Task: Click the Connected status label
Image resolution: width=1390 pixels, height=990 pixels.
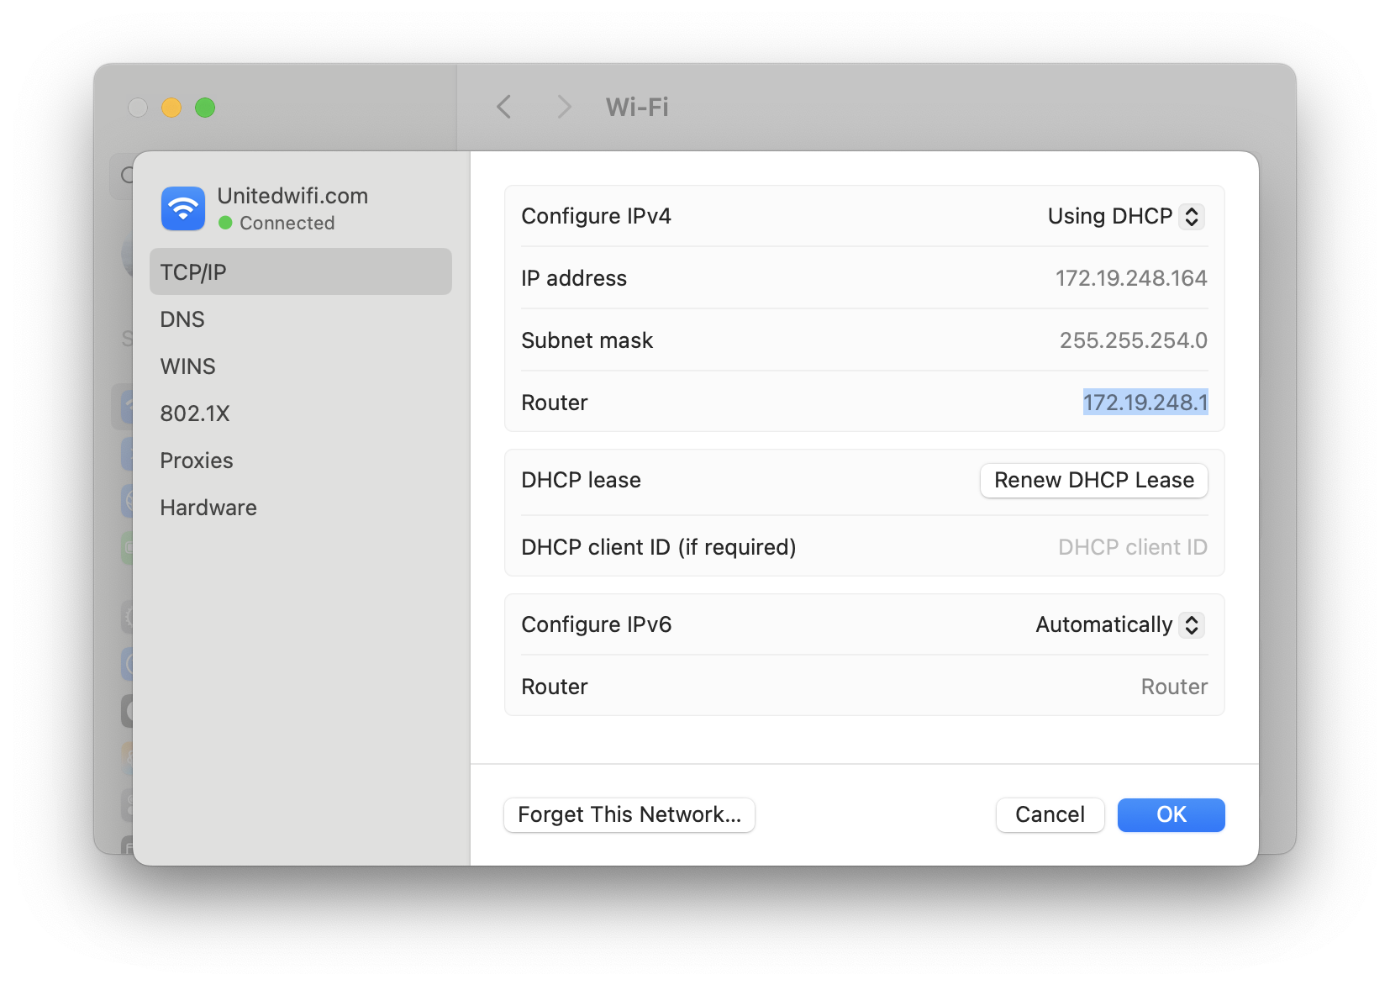Action: click(x=287, y=223)
